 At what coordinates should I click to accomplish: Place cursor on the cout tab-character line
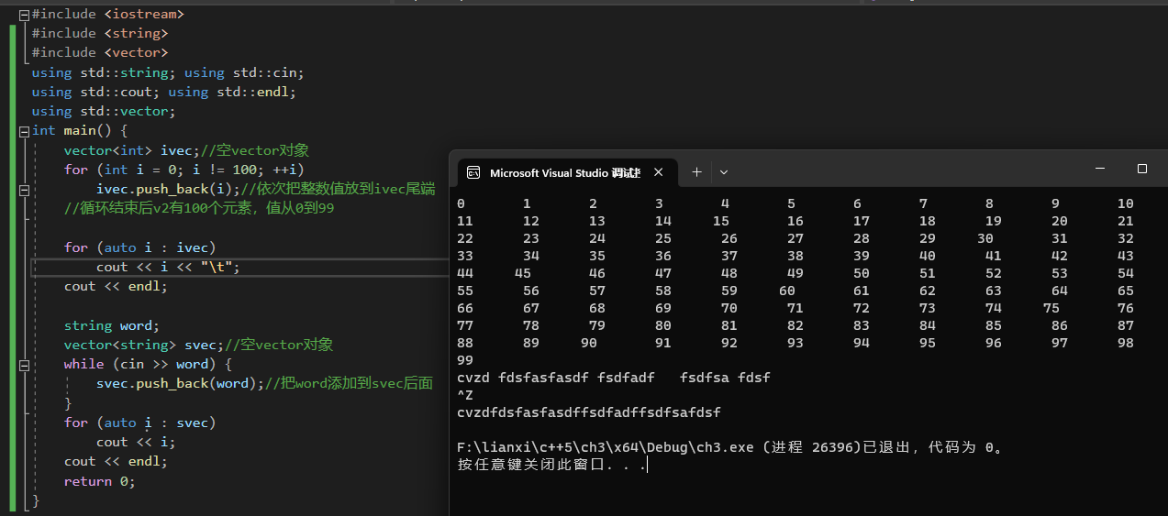pyautogui.click(x=168, y=267)
